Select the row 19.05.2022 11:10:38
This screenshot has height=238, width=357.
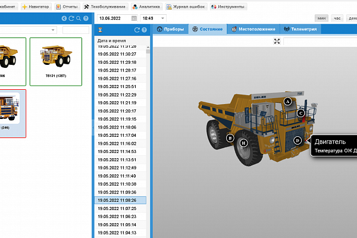click(x=120, y=184)
